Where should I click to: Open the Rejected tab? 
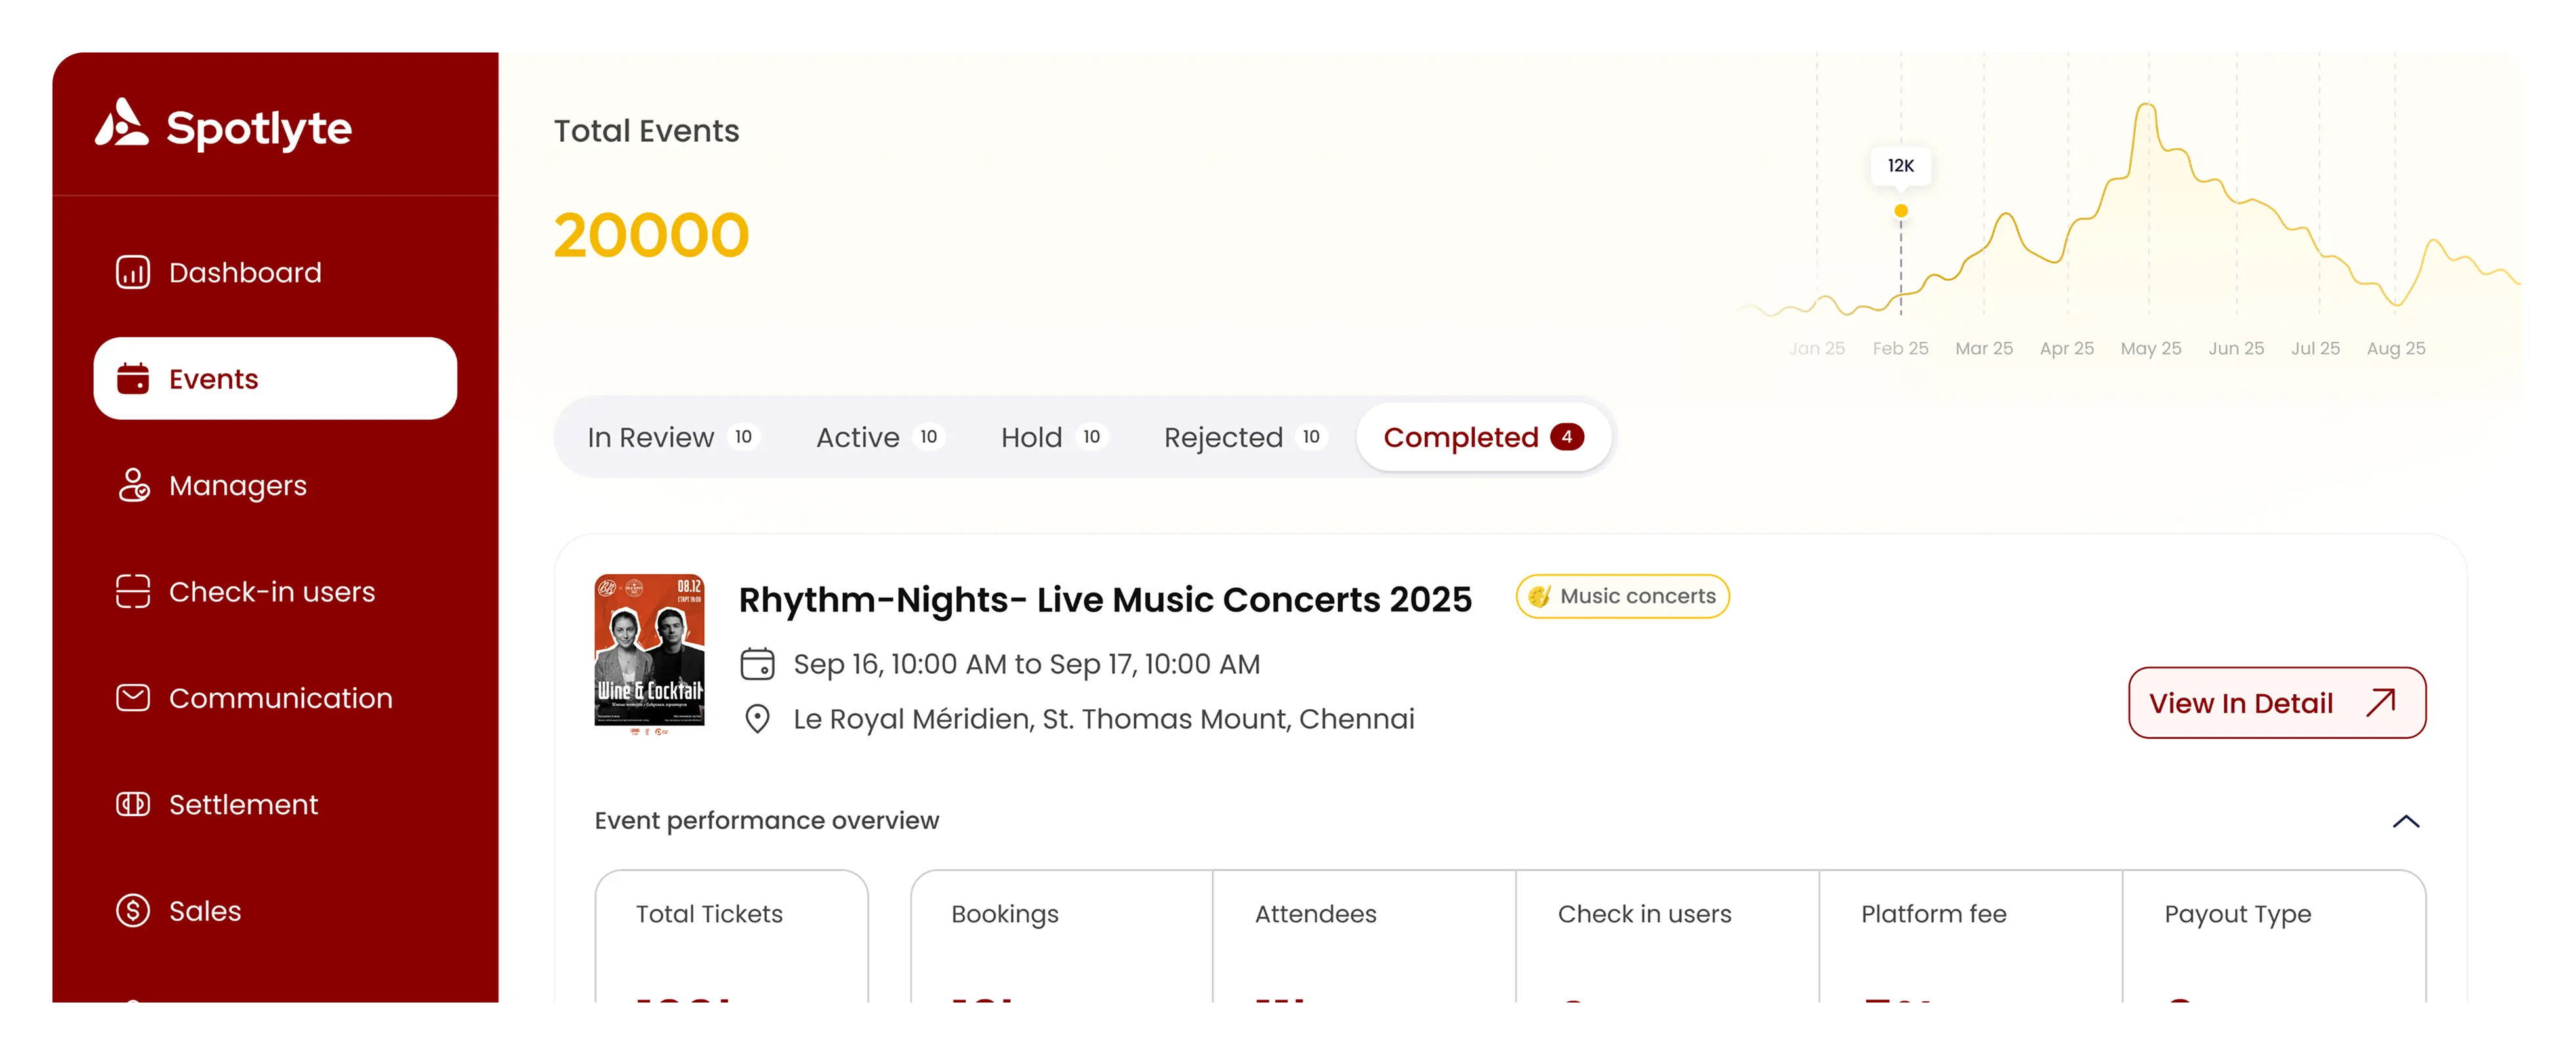point(1244,438)
